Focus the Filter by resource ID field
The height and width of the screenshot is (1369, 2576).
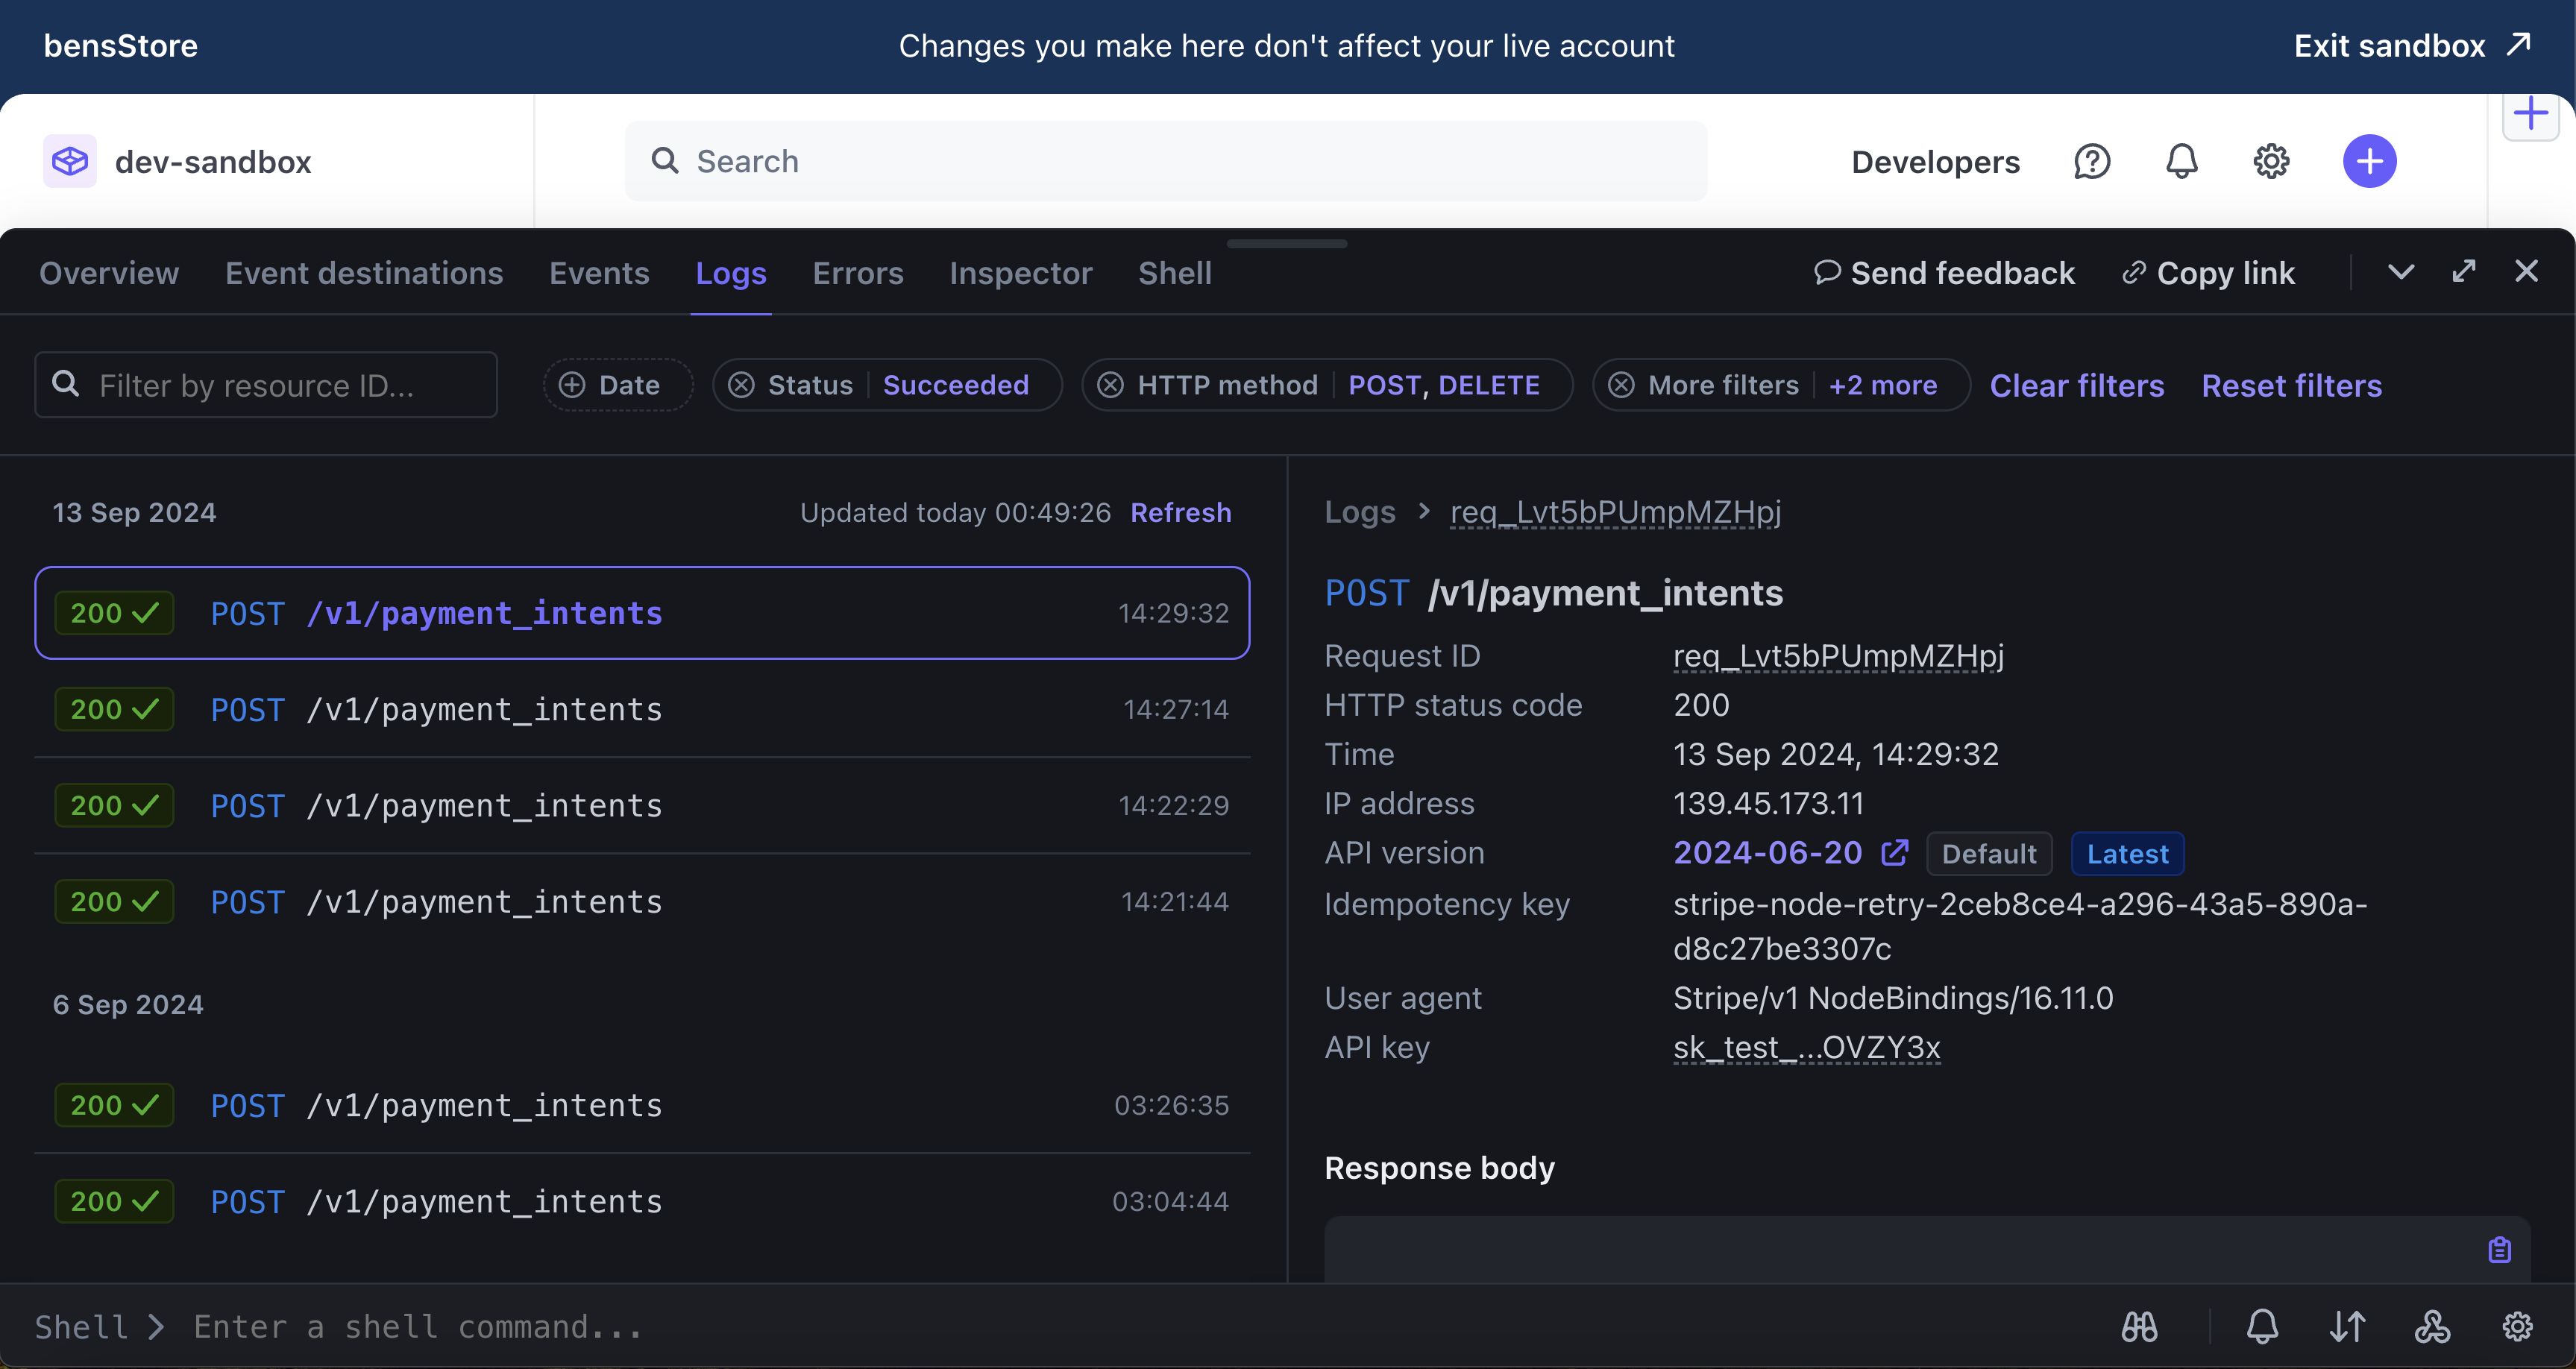pos(266,385)
